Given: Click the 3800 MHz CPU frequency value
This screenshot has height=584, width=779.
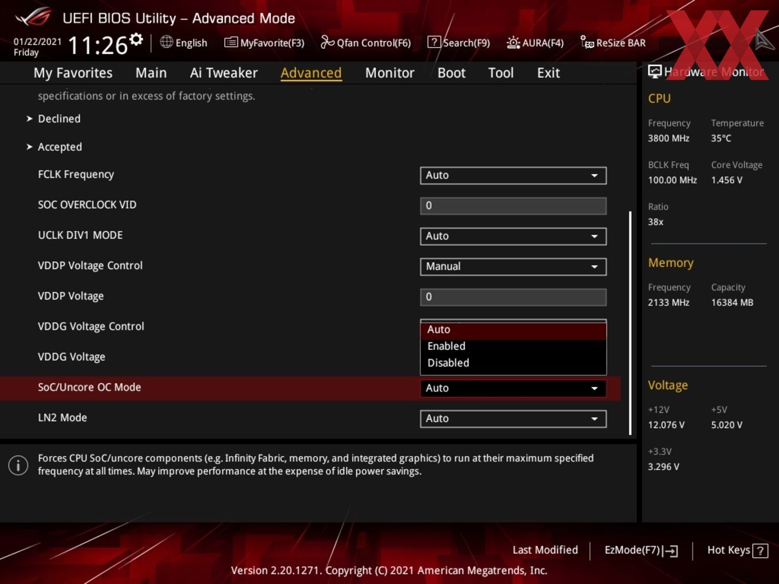Looking at the screenshot, I should pos(668,138).
